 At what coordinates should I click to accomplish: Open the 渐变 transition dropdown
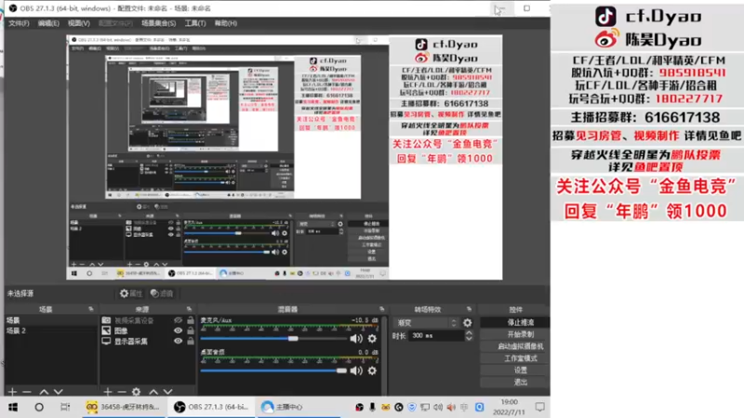(426, 322)
